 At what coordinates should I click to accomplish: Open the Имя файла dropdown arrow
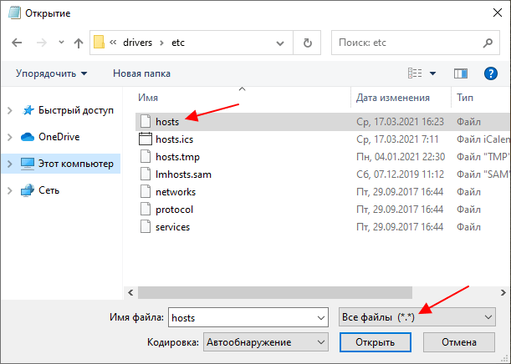click(x=321, y=317)
